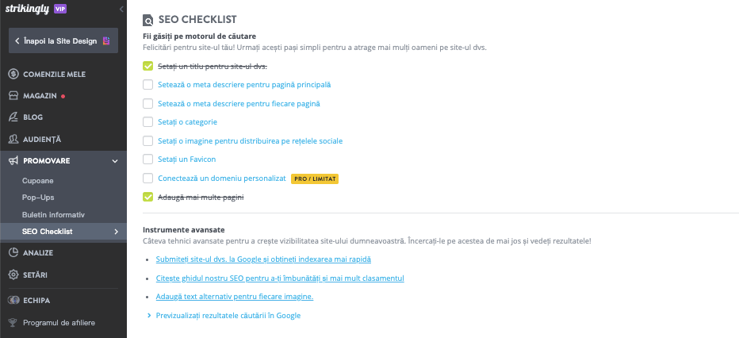Image resolution: width=739 pixels, height=338 pixels.
Task: Check the meta description for main page box
Action: pos(147,84)
